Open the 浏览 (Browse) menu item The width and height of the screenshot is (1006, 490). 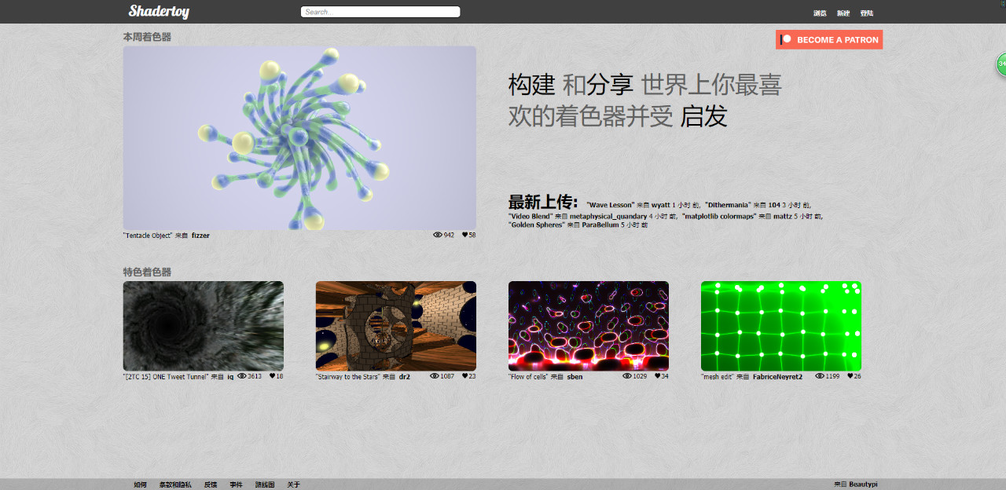coord(820,13)
